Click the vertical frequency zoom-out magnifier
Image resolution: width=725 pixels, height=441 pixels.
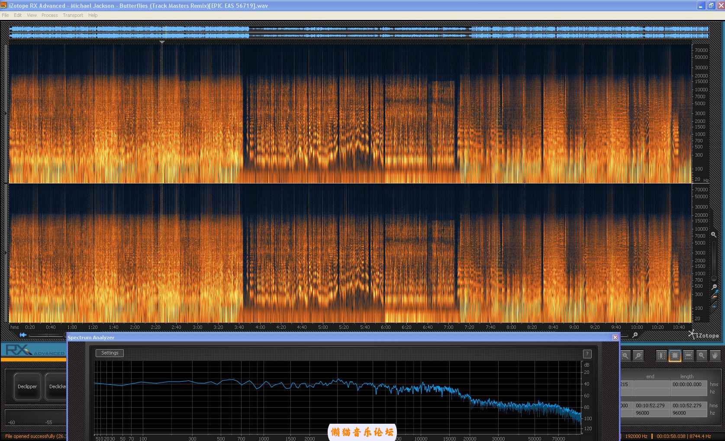tap(714, 287)
